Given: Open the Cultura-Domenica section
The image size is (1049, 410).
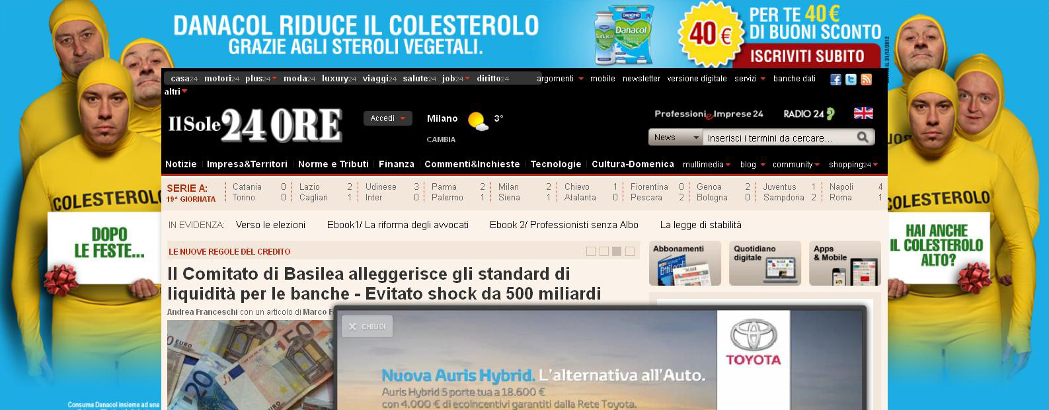Looking at the screenshot, I should 633,164.
